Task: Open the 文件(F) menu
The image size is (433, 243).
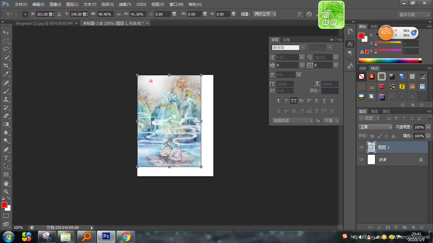Action: [21, 4]
